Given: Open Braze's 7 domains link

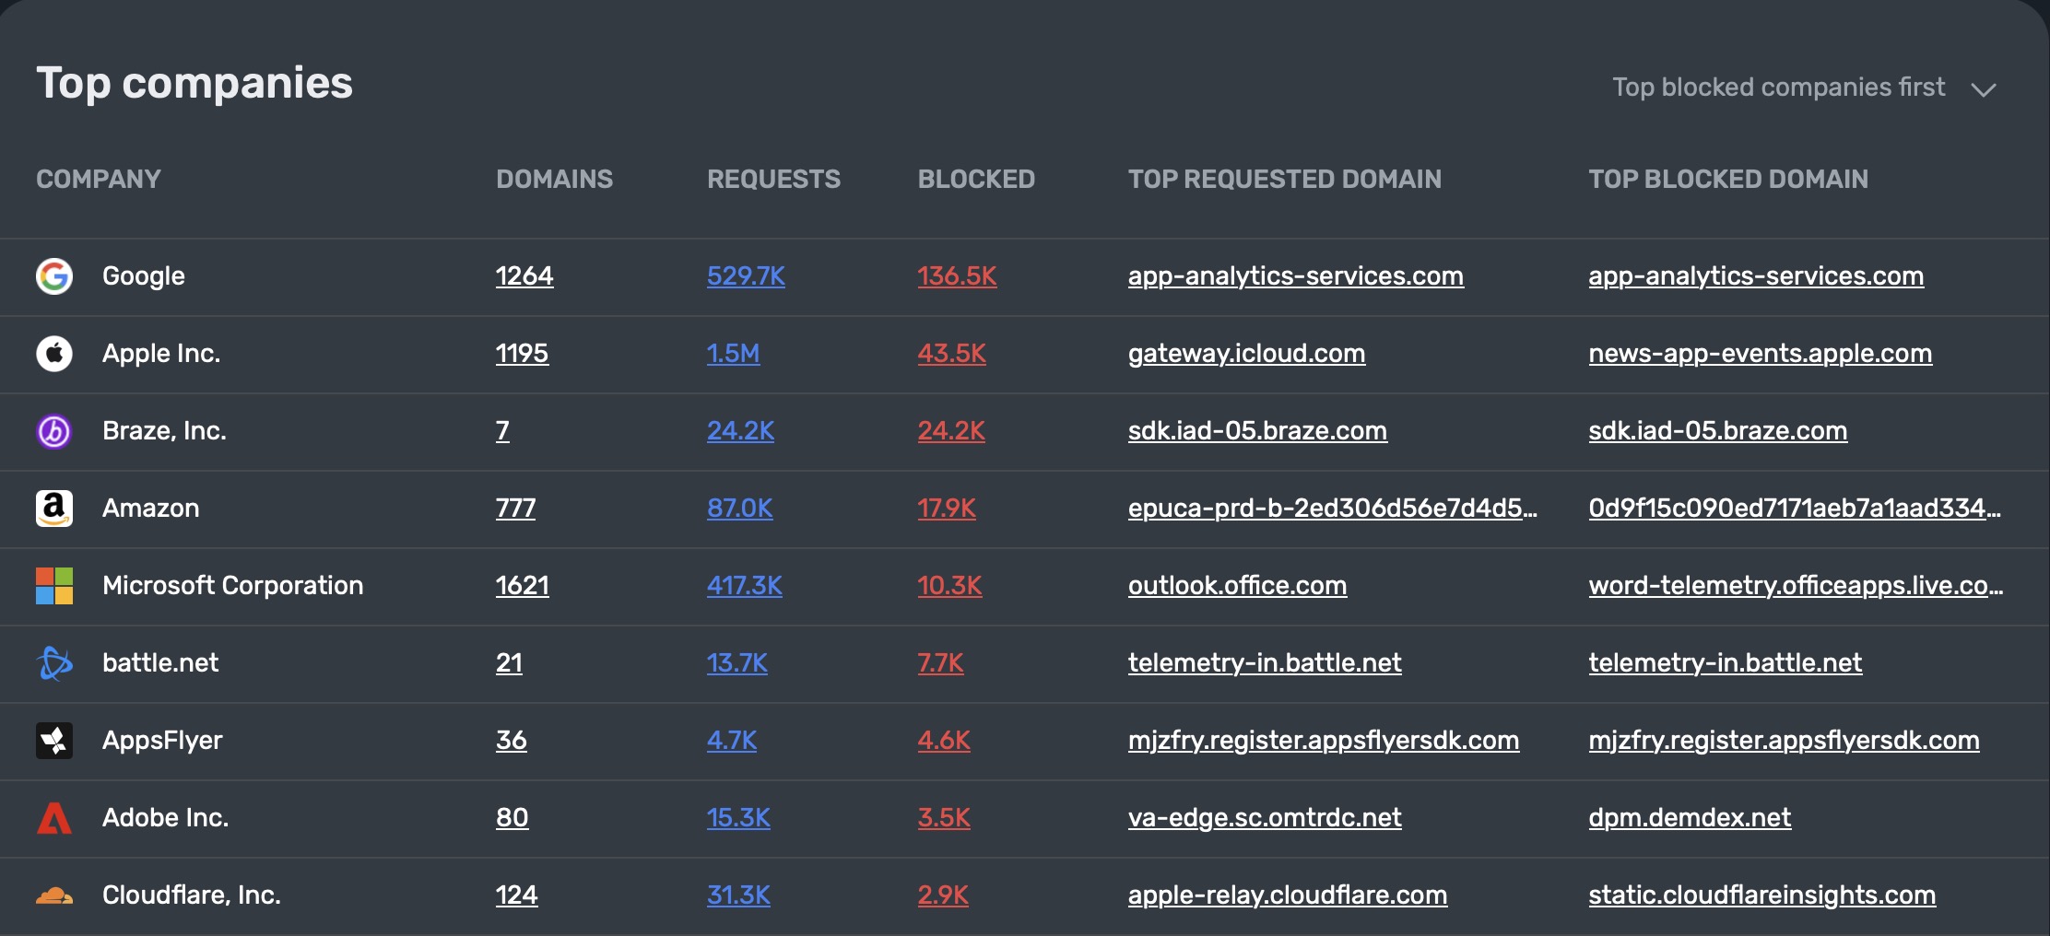Looking at the screenshot, I should coord(502,431).
